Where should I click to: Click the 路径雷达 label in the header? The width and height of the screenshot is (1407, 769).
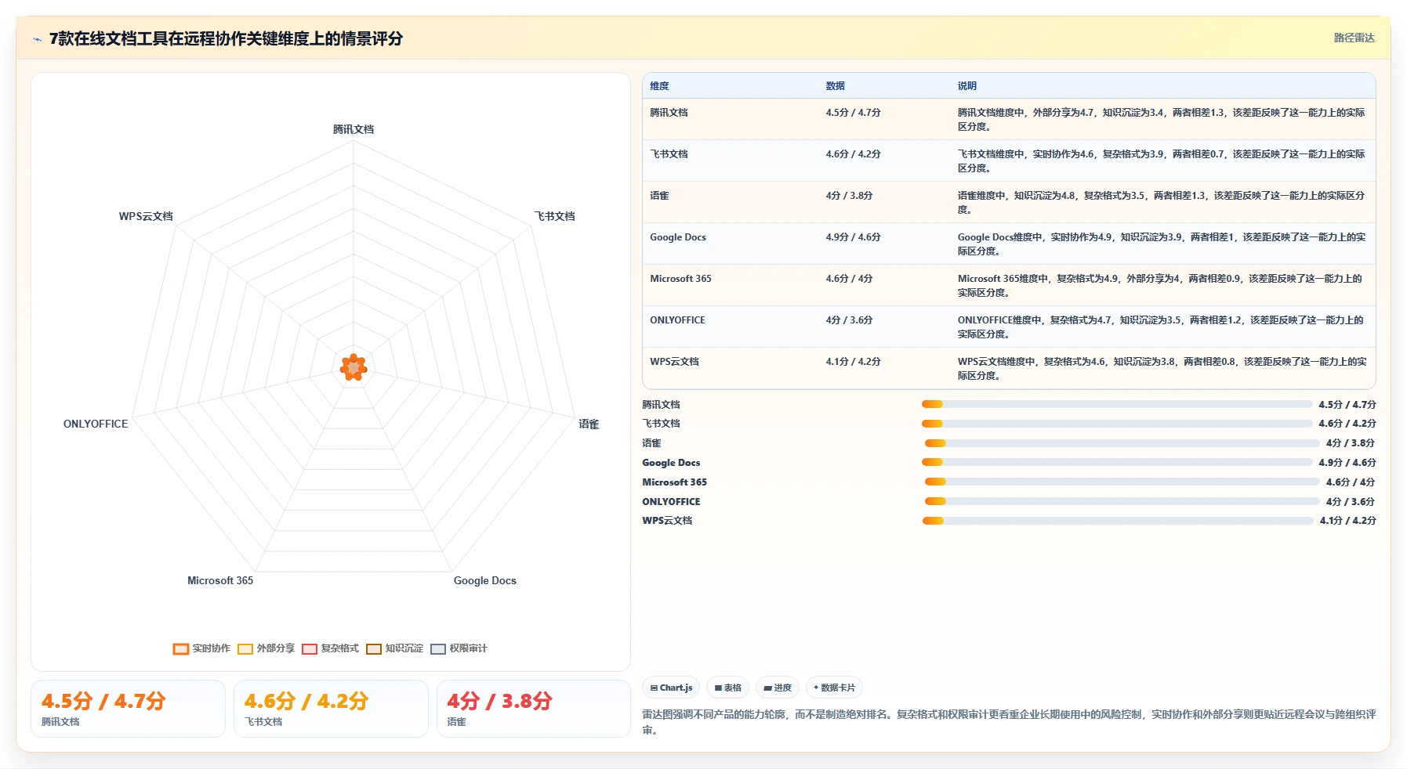pos(1354,38)
